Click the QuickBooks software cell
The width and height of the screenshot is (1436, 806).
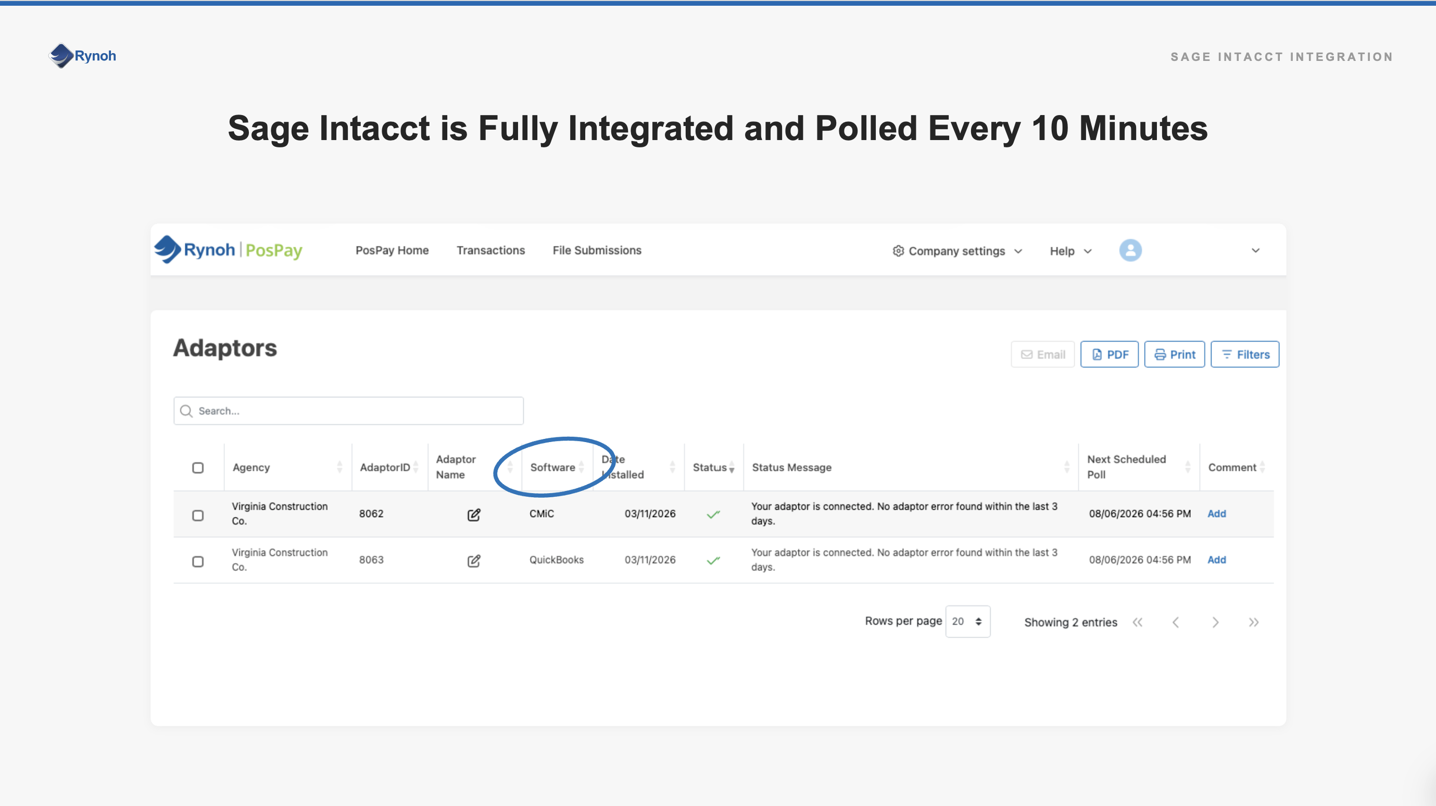click(557, 560)
